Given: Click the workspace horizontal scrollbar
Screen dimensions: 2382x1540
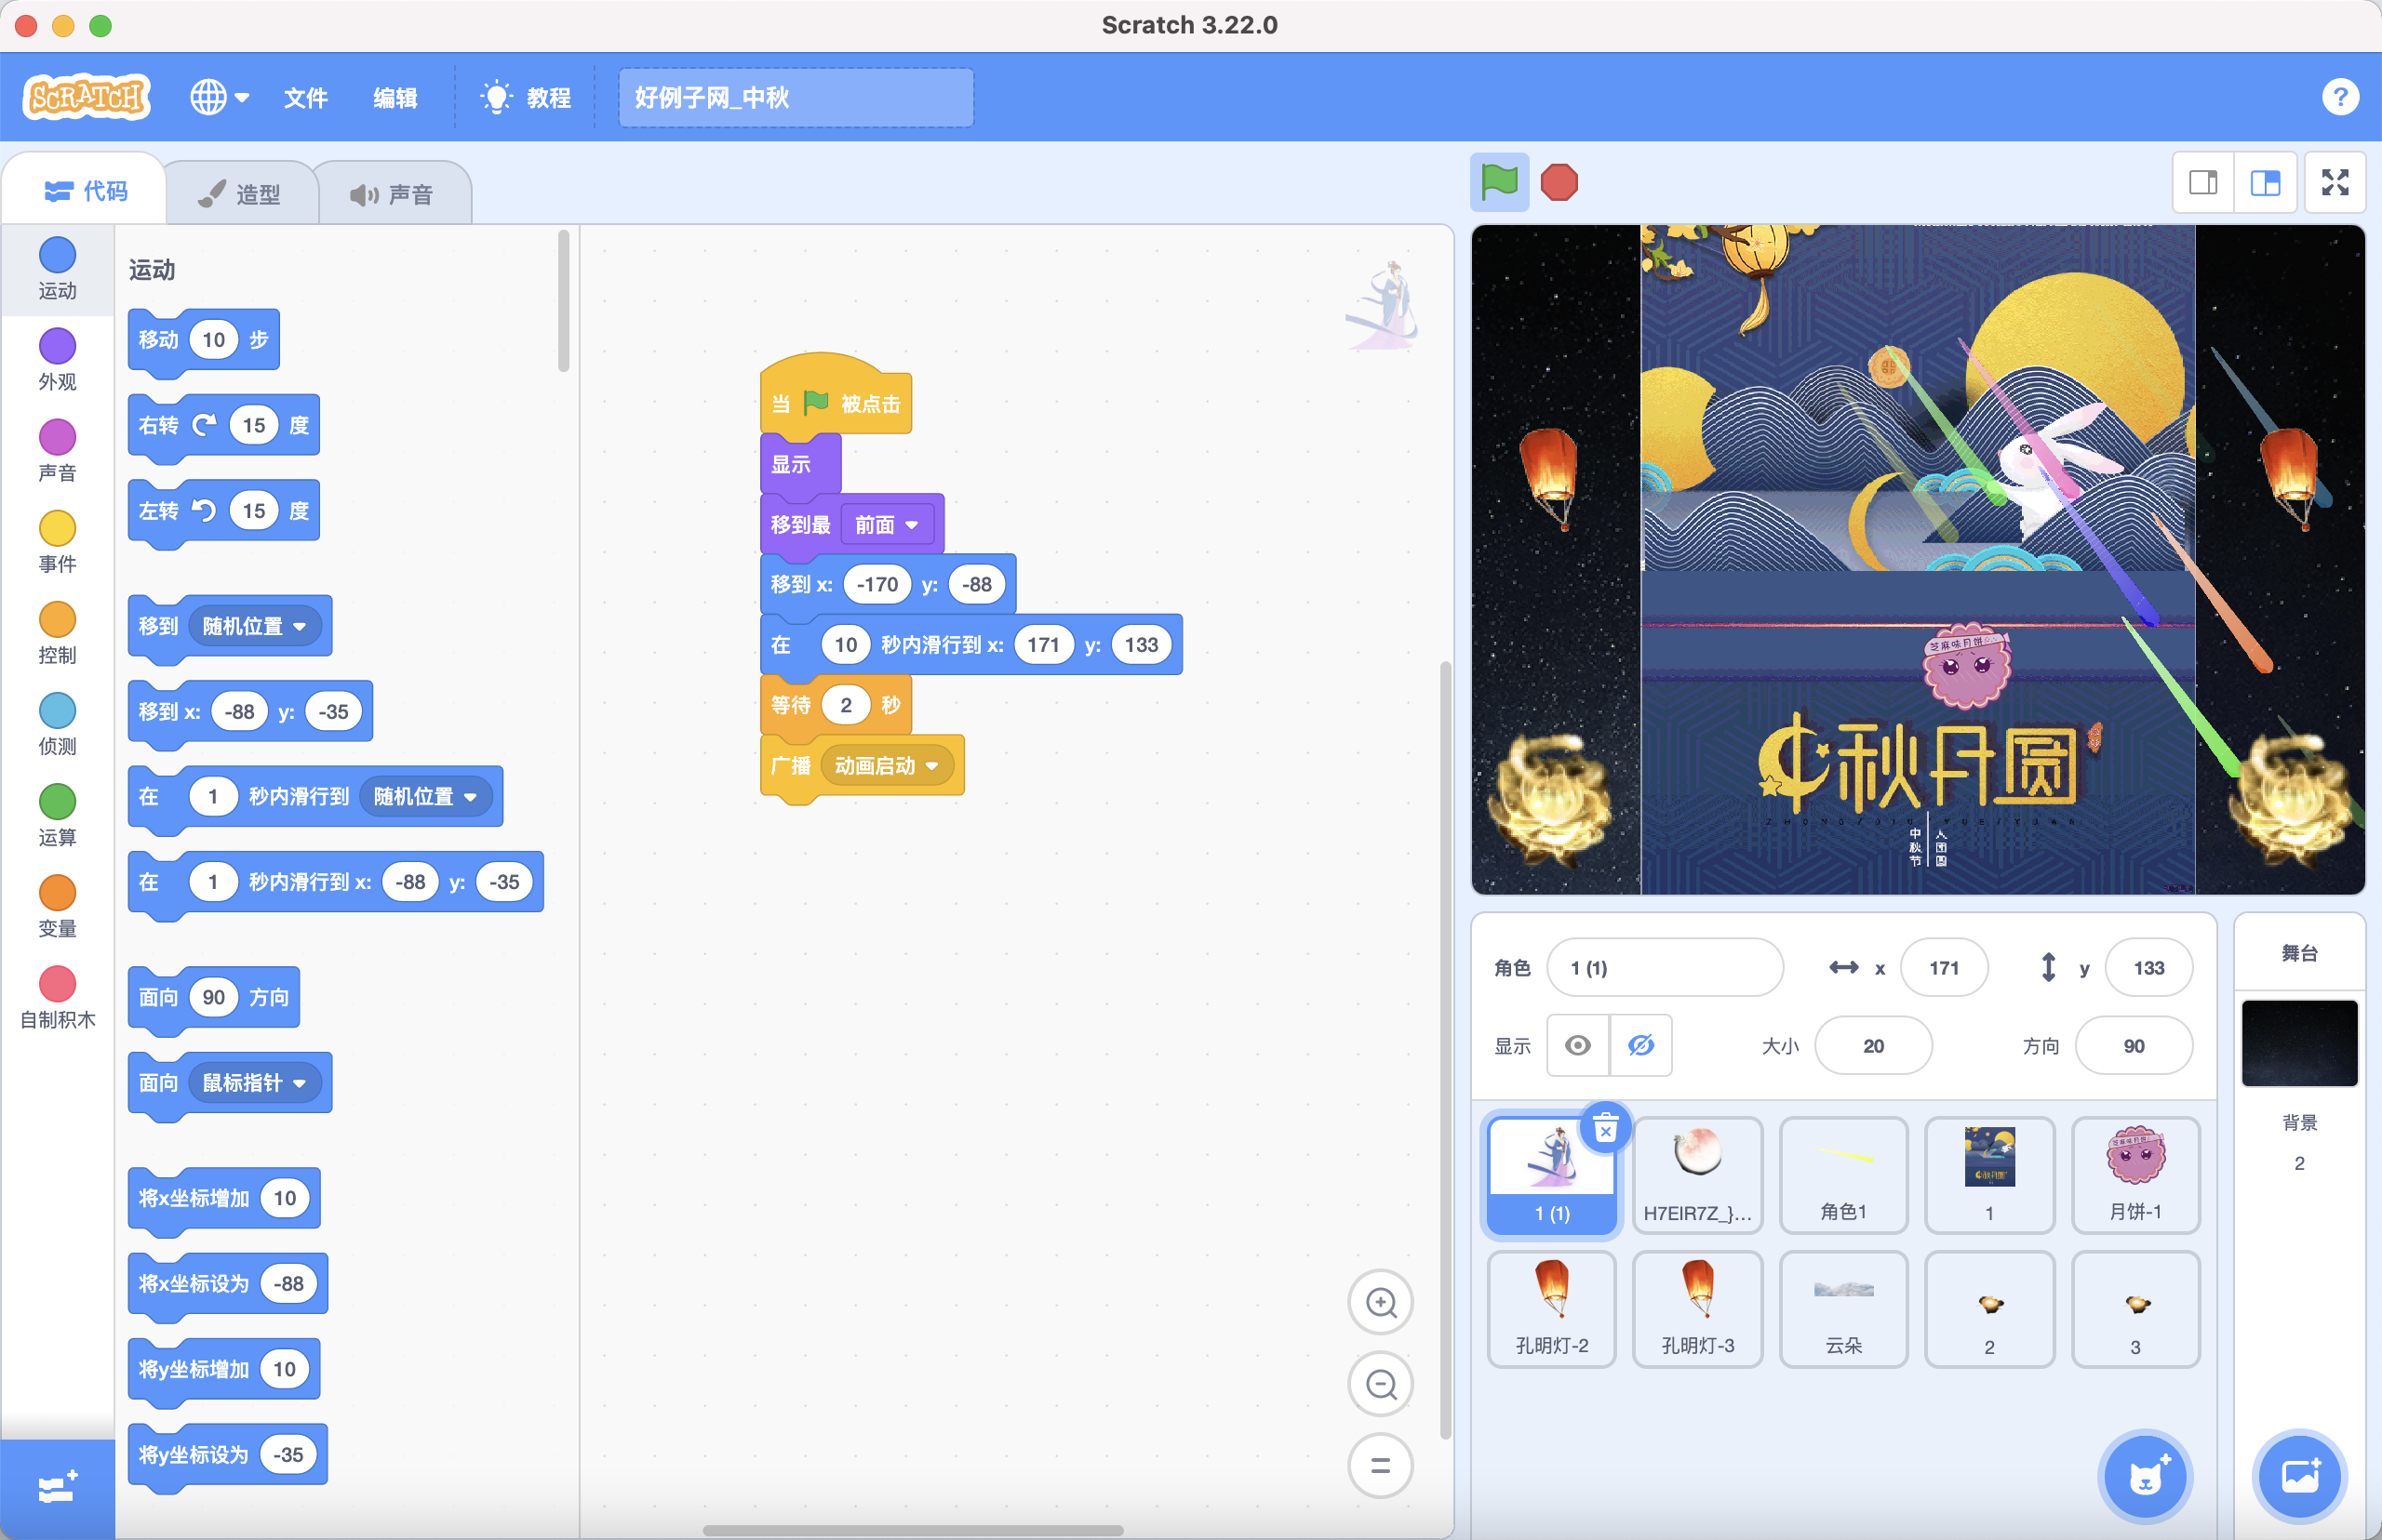Looking at the screenshot, I should click(x=913, y=1530).
